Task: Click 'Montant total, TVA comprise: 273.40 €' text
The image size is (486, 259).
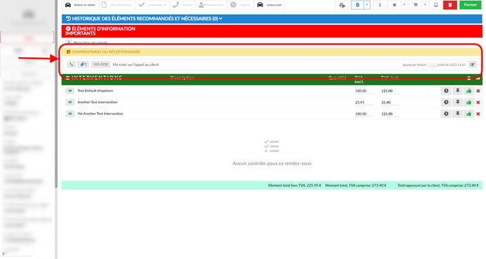Action: pyautogui.click(x=356, y=185)
